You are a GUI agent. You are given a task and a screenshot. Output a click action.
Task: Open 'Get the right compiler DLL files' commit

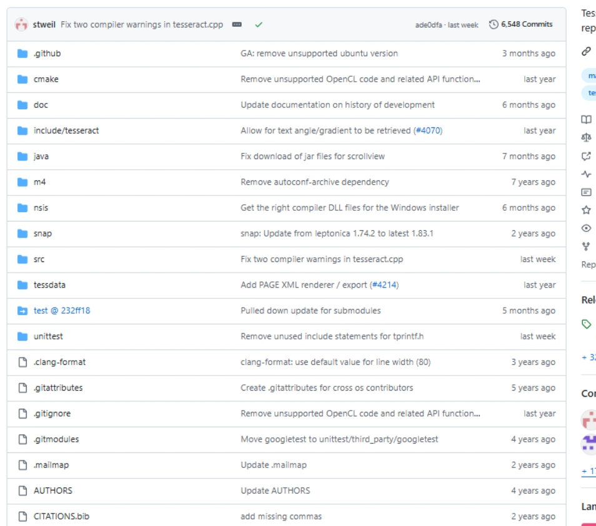tap(350, 208)
